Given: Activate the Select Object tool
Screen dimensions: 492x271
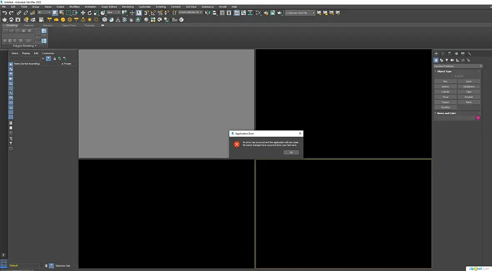Looking at the screenshot, I should (x=55, y=13).
